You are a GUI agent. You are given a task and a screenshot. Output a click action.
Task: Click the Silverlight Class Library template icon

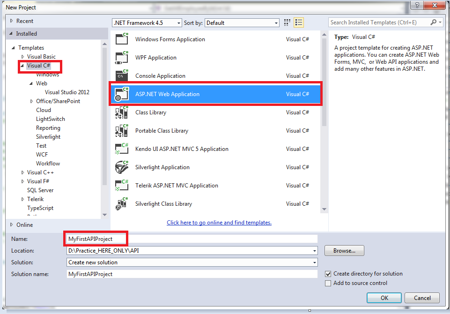(122, 204)
